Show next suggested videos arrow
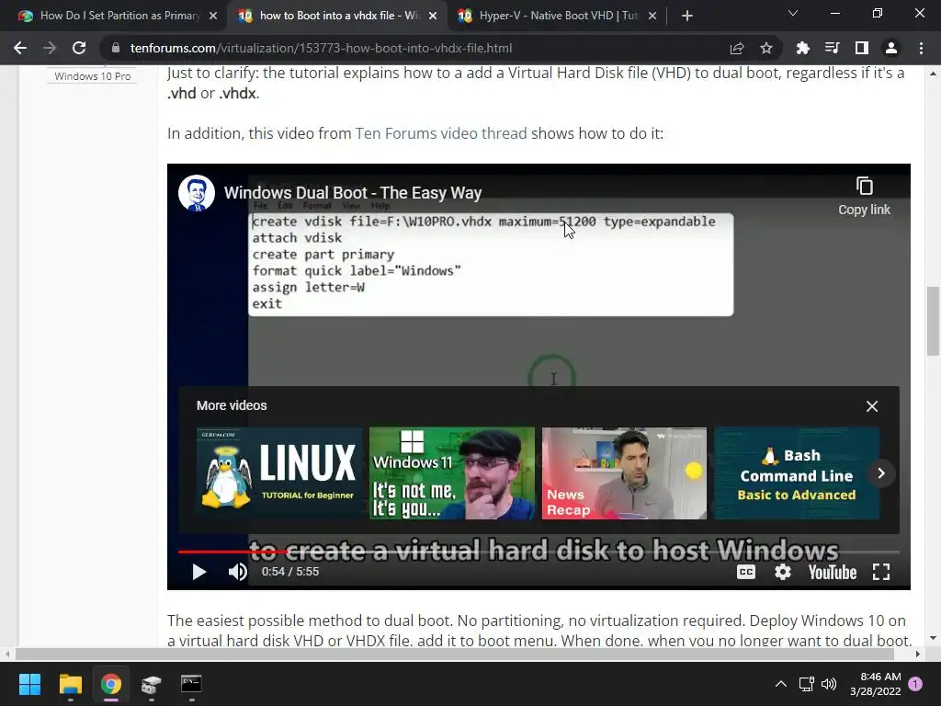This screenshot has height=706, width=941. (x=881, y=473)
